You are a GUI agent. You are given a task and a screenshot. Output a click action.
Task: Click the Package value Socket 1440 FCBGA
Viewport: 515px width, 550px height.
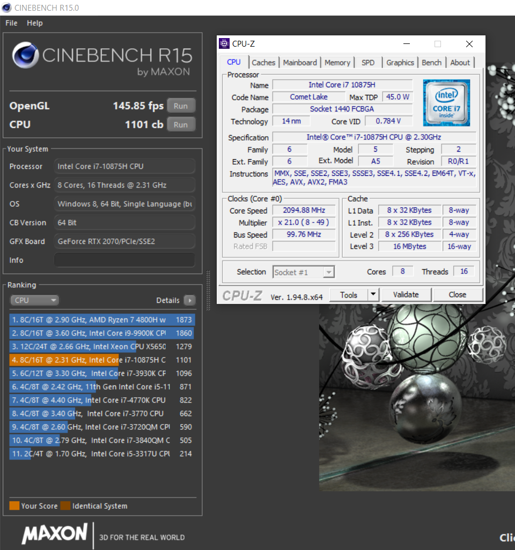(342, 109)
